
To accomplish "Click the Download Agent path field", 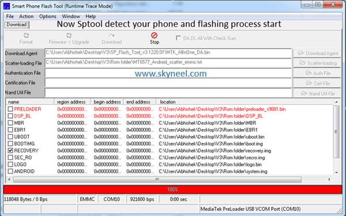I will click(168, 53).
